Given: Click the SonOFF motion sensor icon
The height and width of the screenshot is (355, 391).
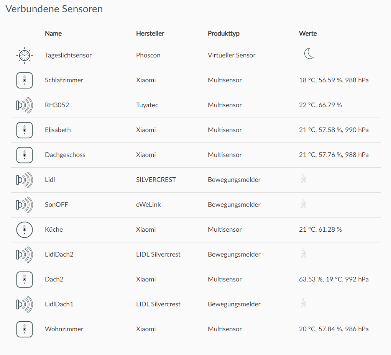Looking at the screenshot, I should tap(25, 205).
